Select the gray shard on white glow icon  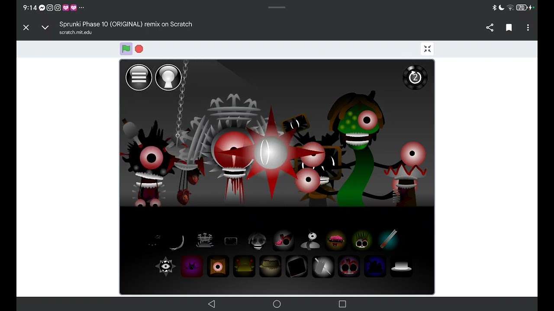coord(323,267)
